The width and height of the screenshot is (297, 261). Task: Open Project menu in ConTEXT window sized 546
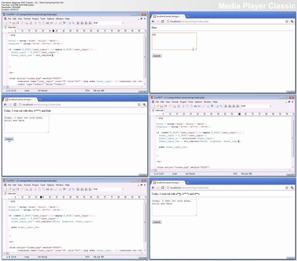coord(183,102)
